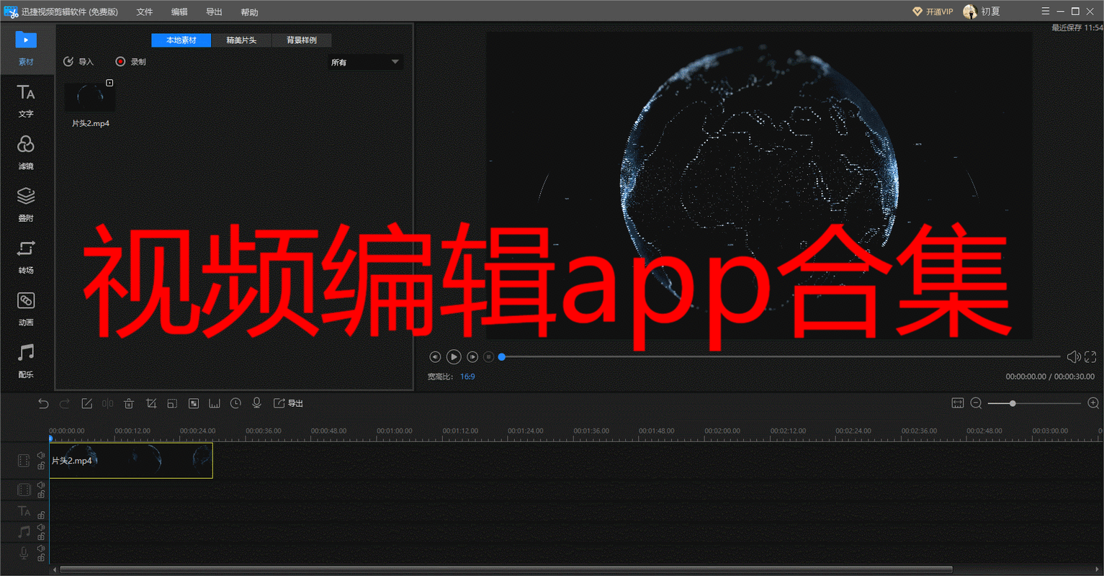The height and width of the screenshot is (576, 1104).
Task: Click the undo arrow in timeline toolbar
Action: (x=43, y=403)
